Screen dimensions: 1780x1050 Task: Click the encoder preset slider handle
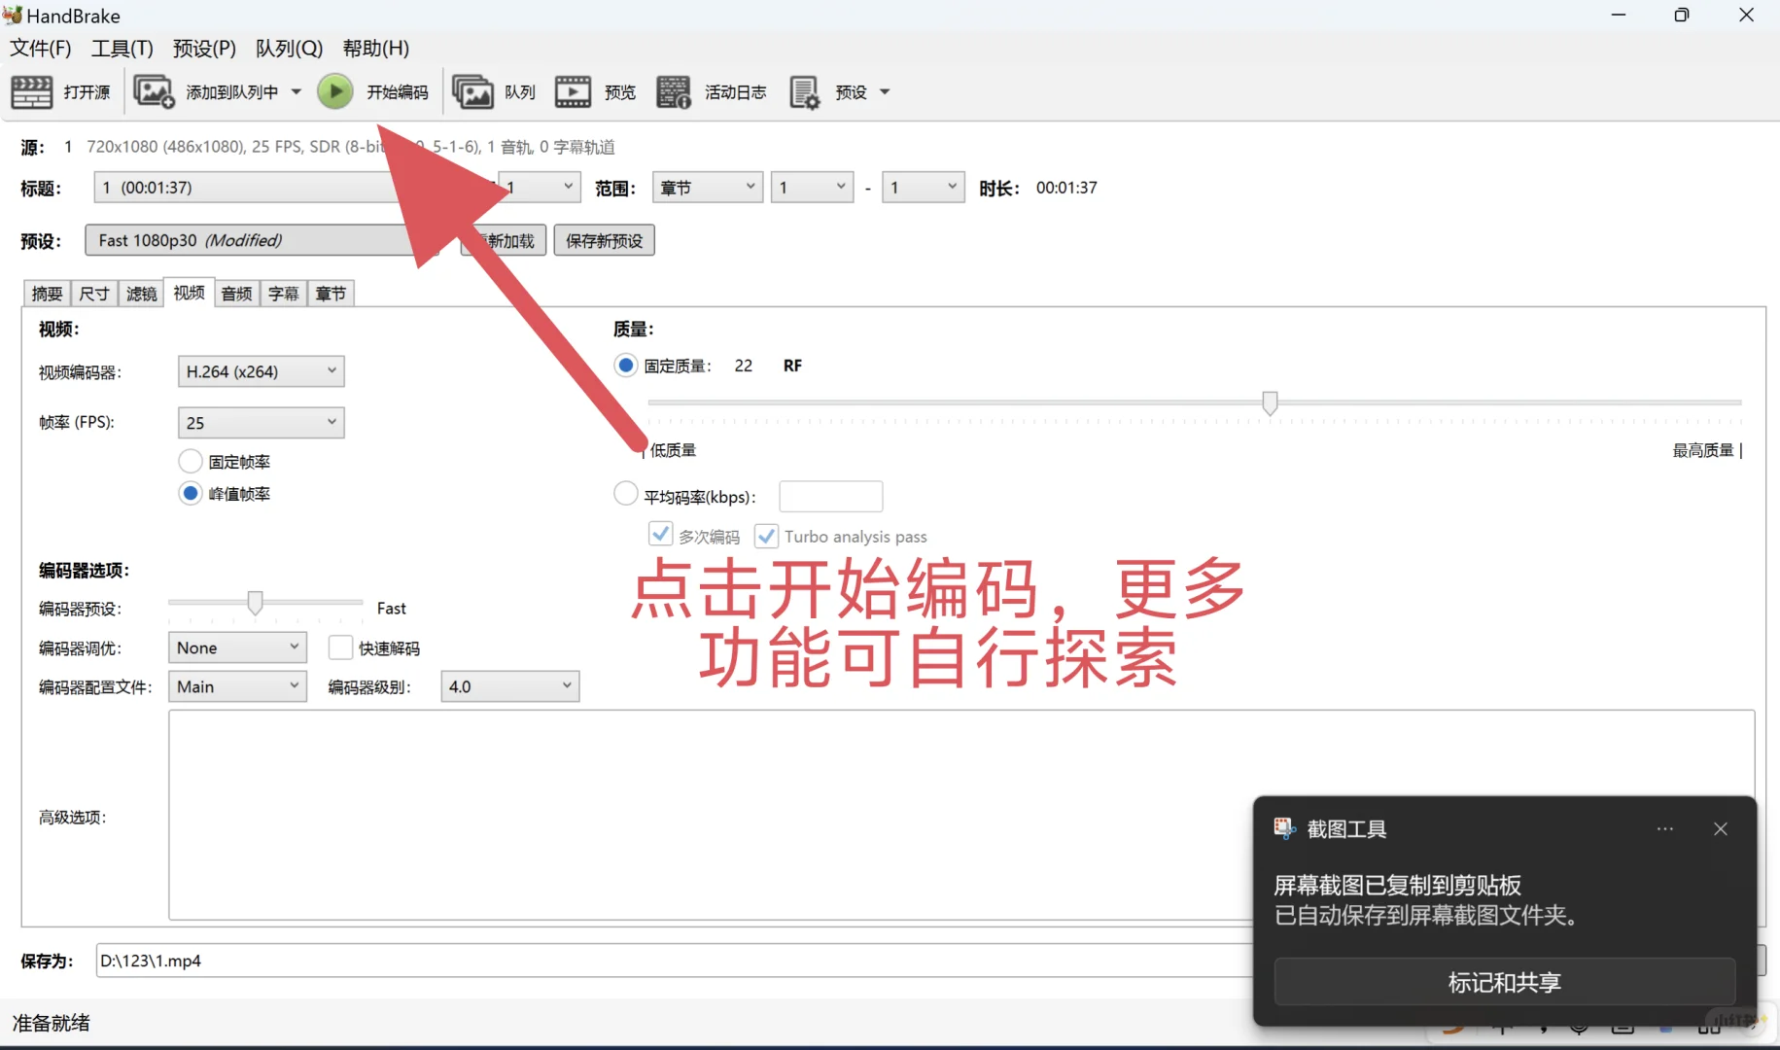pos(255,603)
